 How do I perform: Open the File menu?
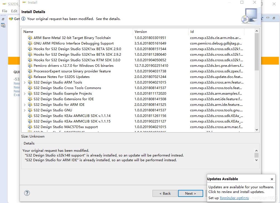click(4, 11)
